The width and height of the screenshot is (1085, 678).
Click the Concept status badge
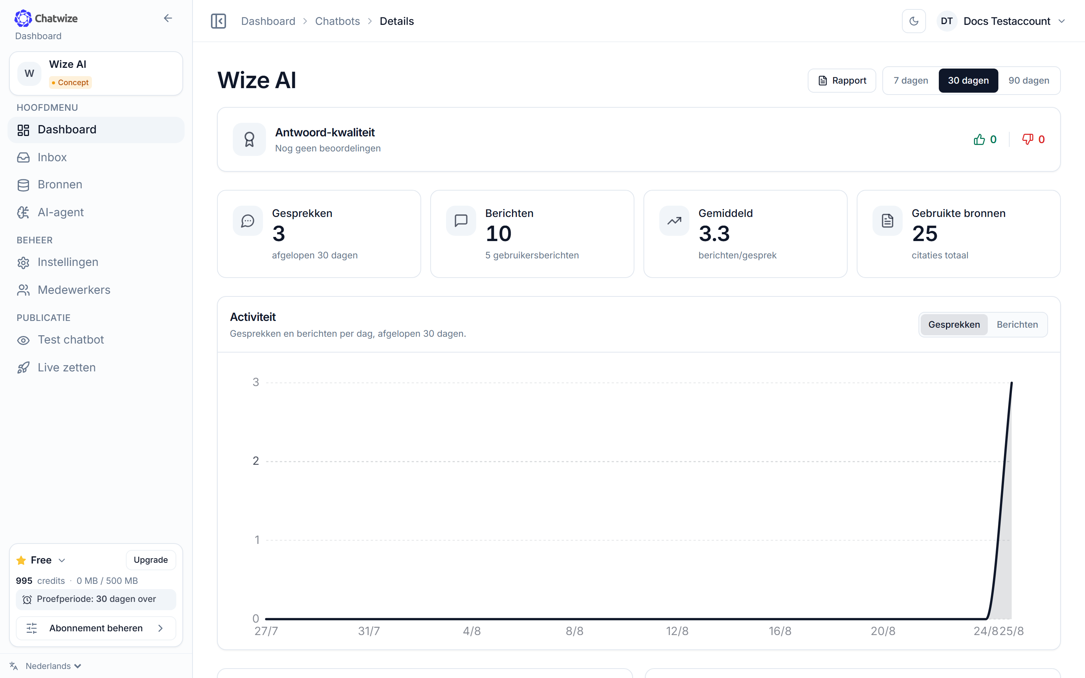(x=70, y=82)
